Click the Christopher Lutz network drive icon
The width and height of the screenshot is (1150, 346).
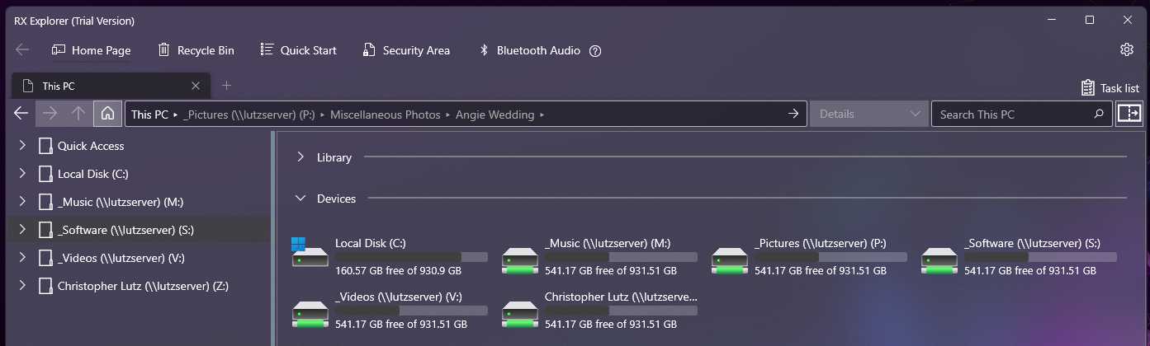pyautogui.click(x=519, y=313)
